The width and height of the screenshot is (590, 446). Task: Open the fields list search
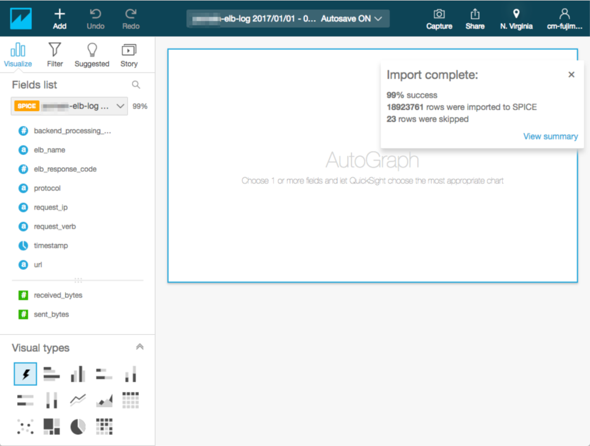click(x=135, y=85)
